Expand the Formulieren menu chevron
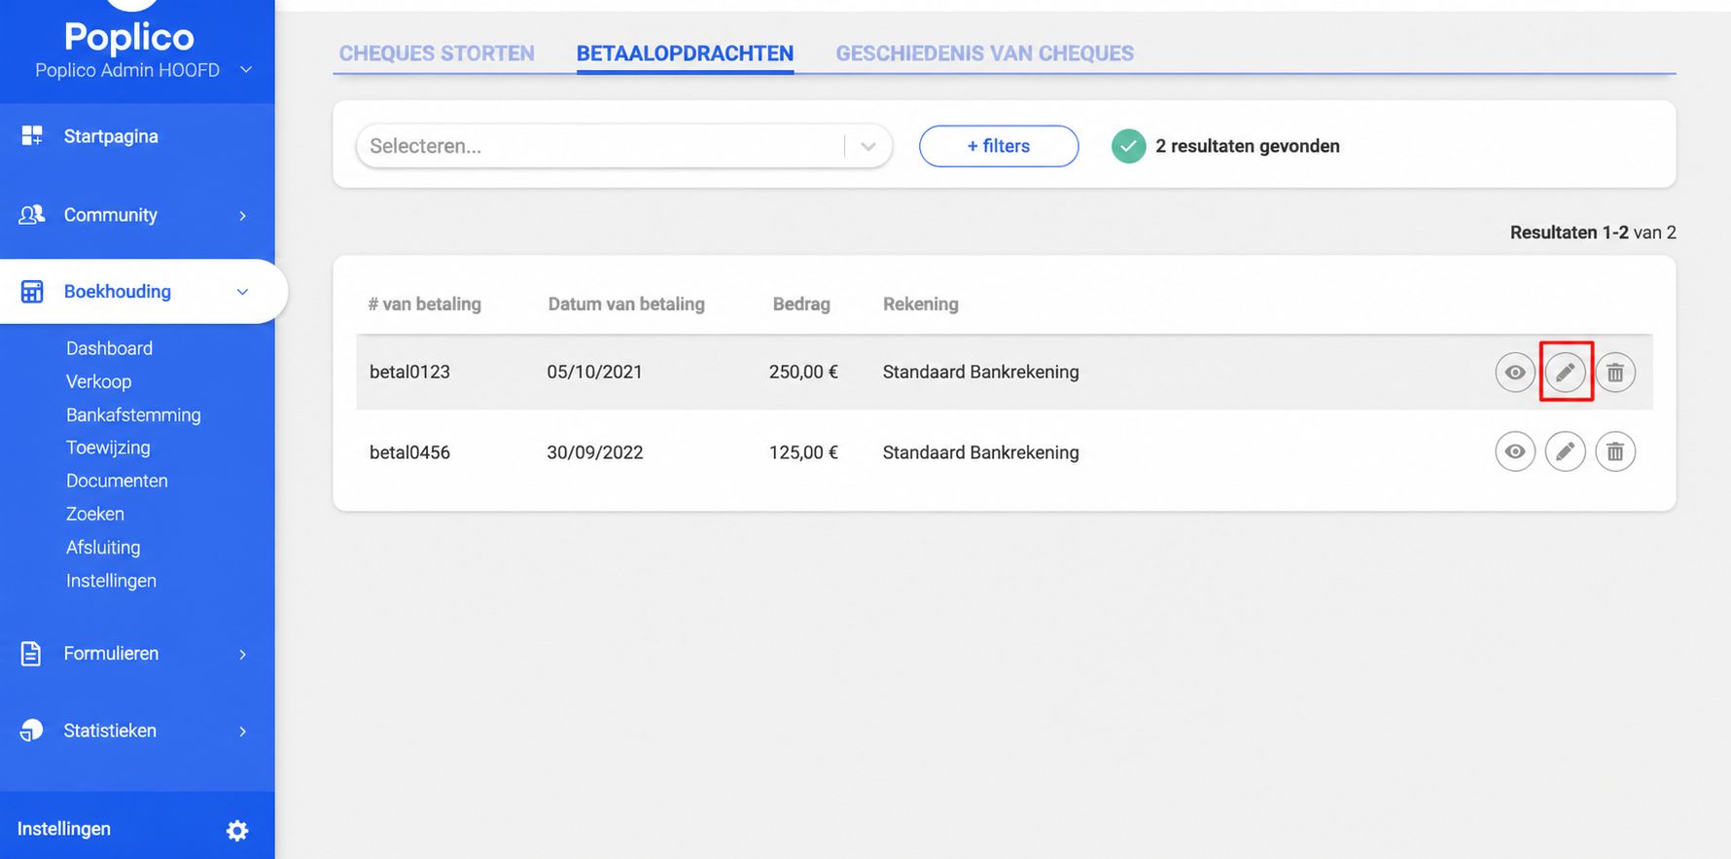 243,654
